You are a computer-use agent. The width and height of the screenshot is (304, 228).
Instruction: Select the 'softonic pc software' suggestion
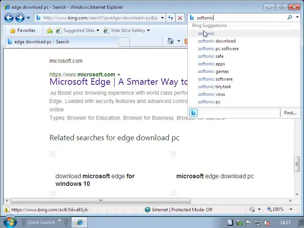244,49
